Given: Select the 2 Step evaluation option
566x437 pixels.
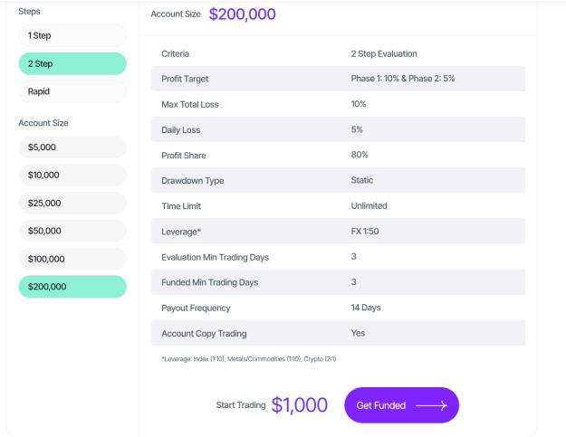Looking at the screenshot, I should pos(72,64).
